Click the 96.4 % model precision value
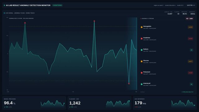Screen dimensions: 199x112 pos(10,103)
